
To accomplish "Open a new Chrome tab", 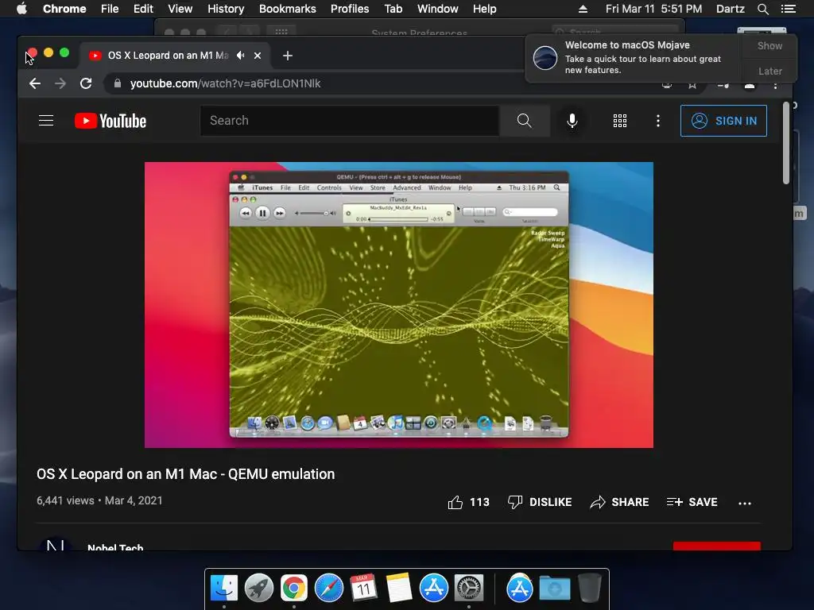I will (x=288, y=56).
